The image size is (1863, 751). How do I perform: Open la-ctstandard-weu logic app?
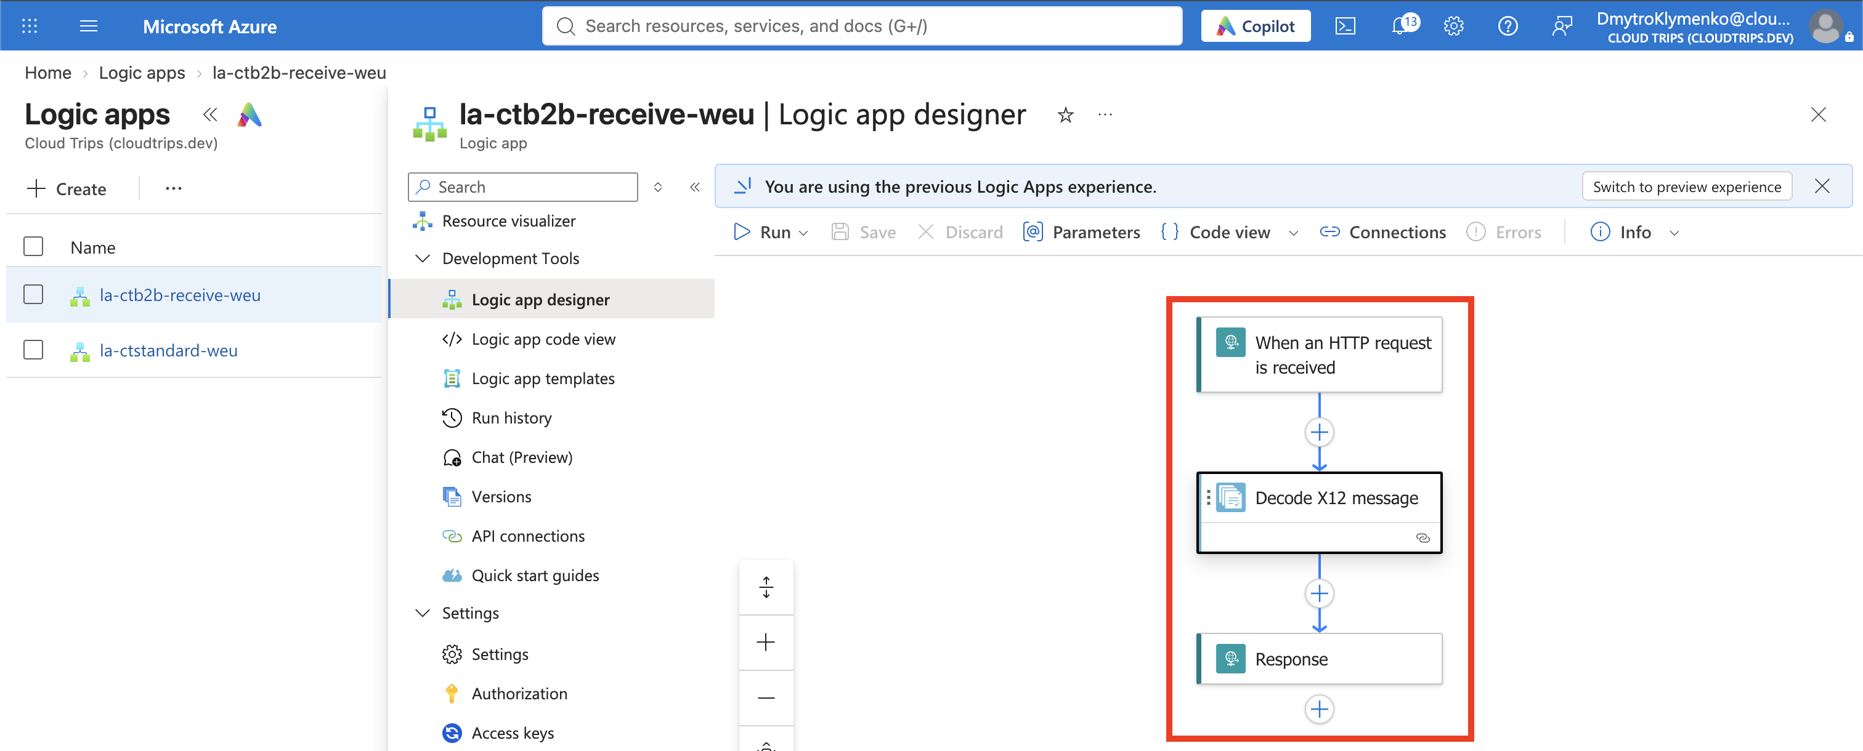pos(169,350)
